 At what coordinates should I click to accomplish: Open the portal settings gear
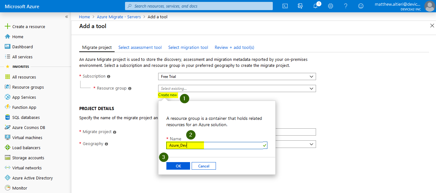click(x=330, y=6)
